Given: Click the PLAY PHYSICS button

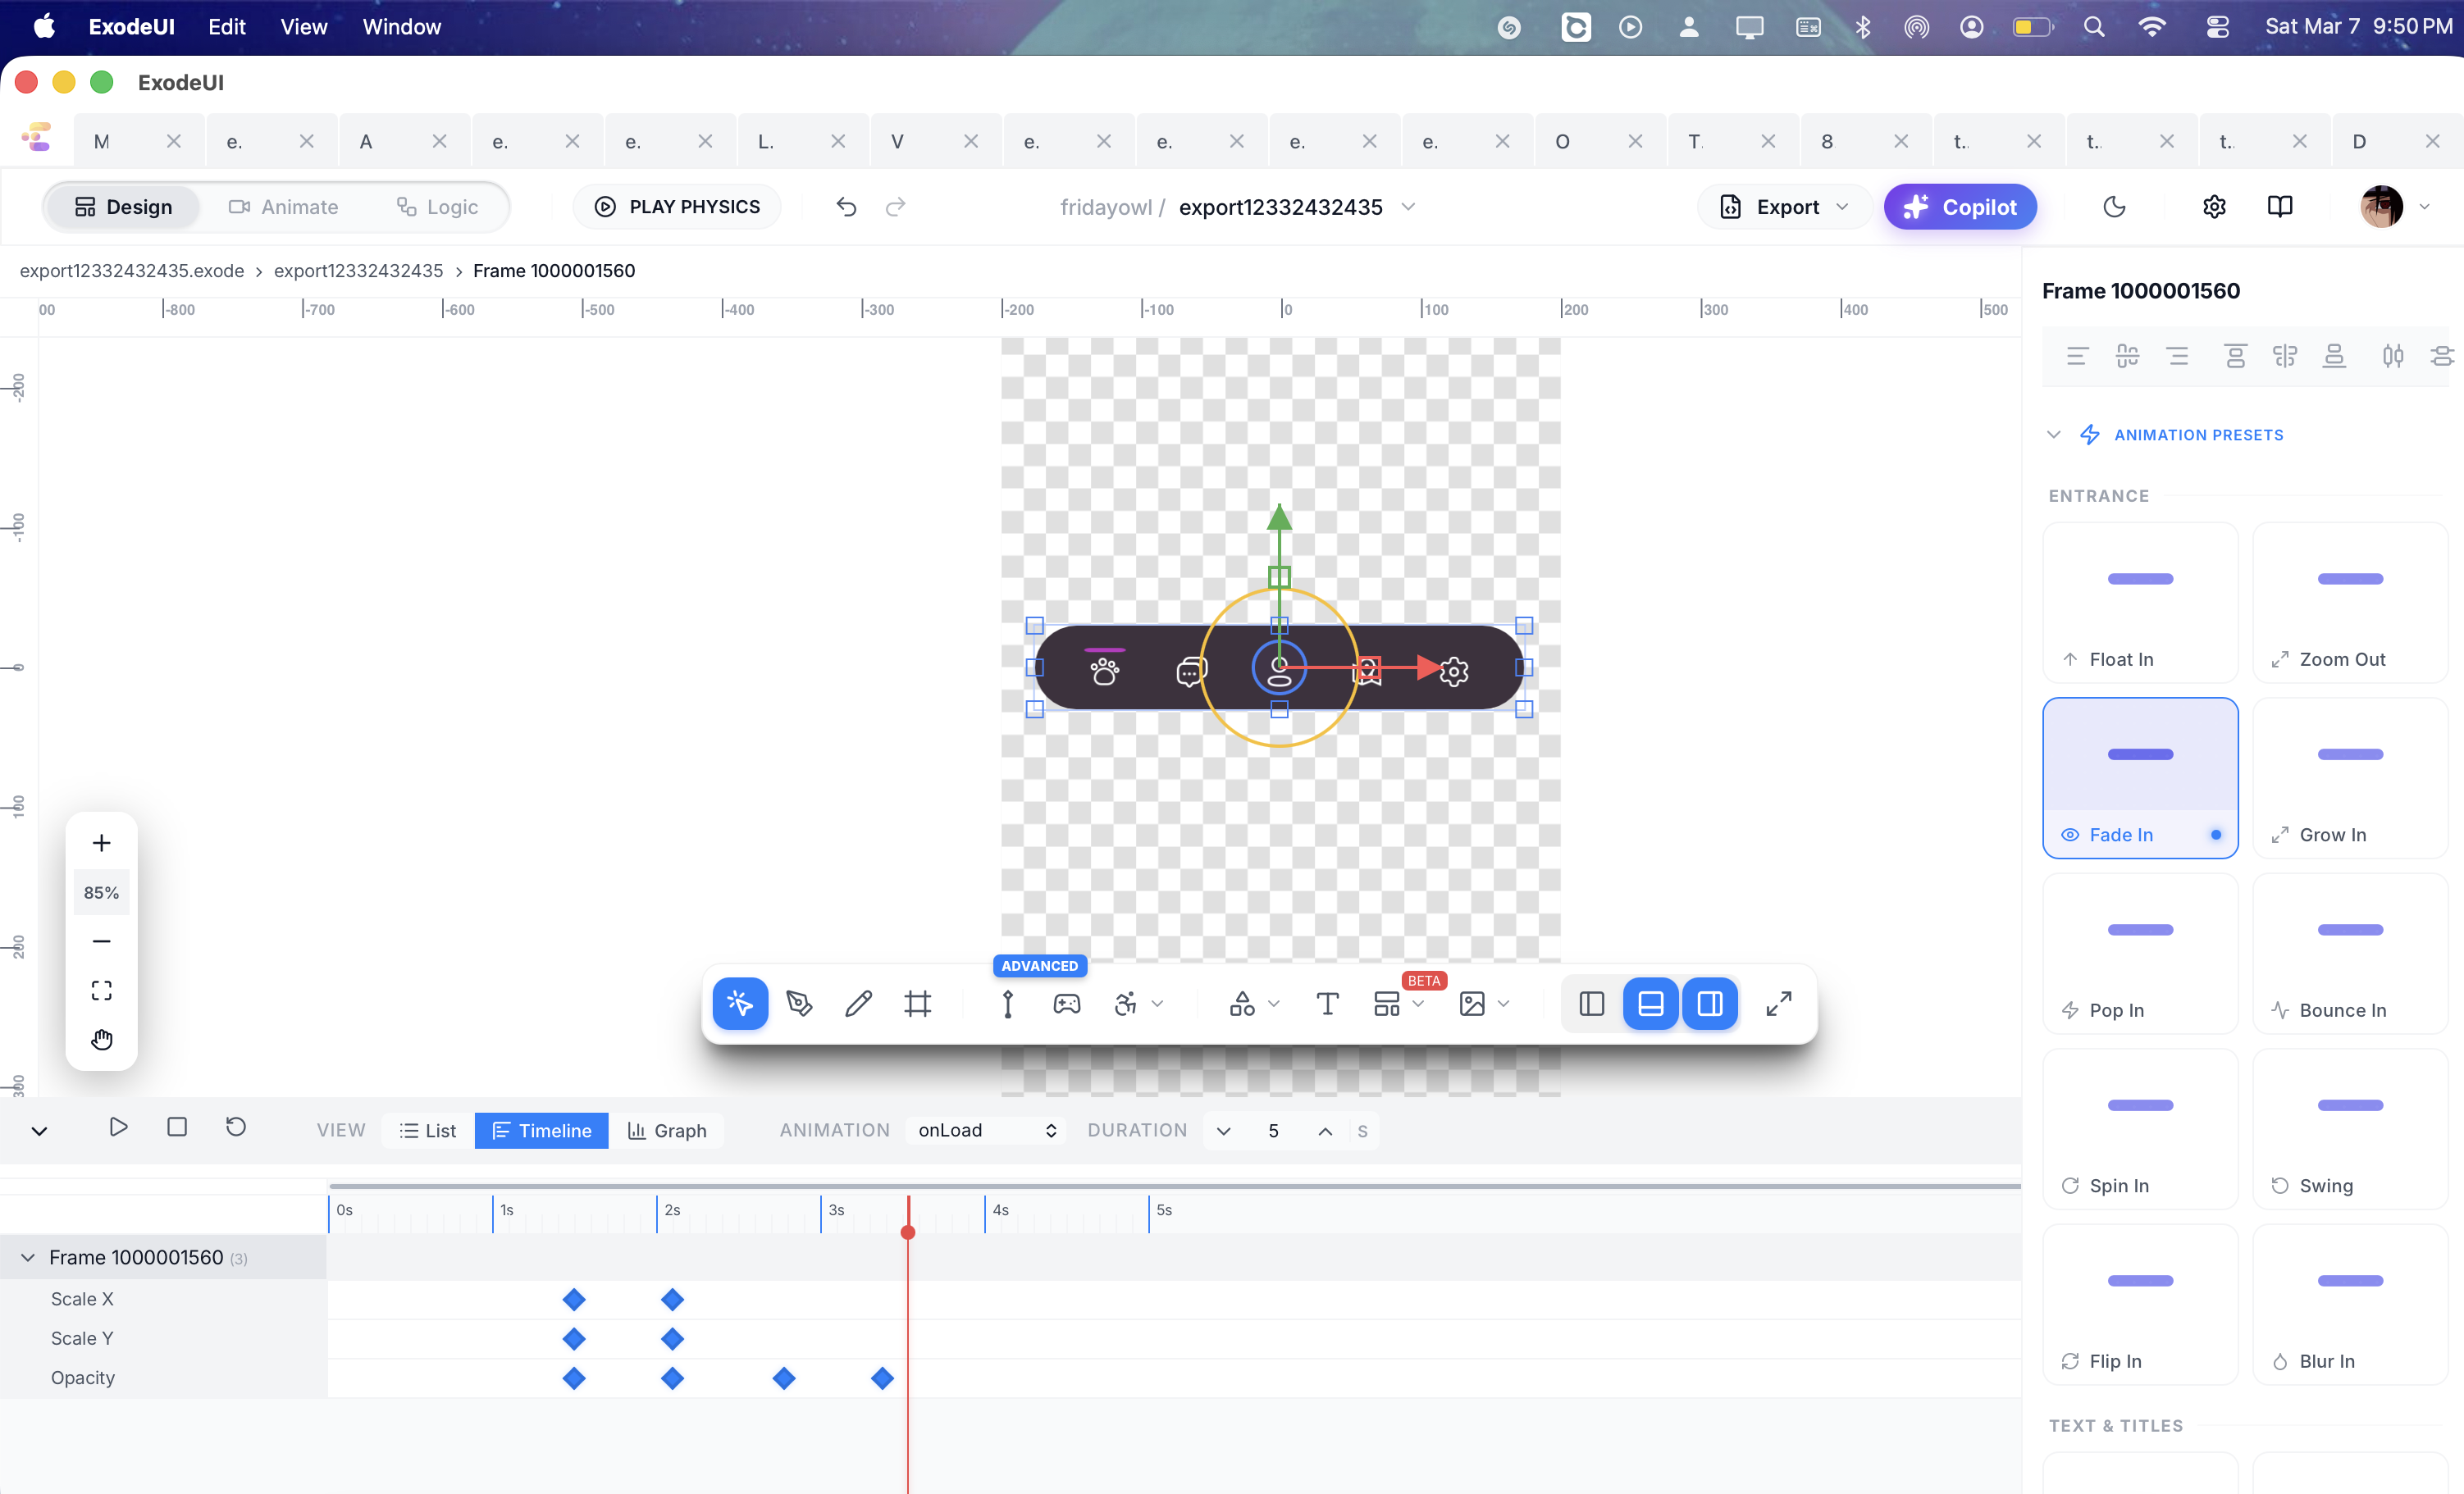Looking at the screenshot, I should pyautogui.click(x=676, y=206).
